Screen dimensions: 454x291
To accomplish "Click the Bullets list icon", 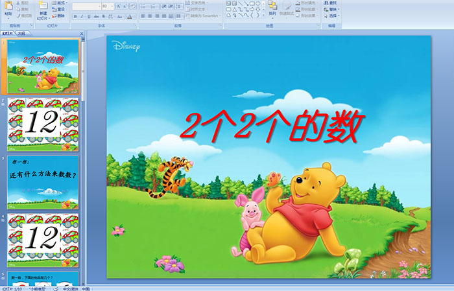I will [143, 6].
